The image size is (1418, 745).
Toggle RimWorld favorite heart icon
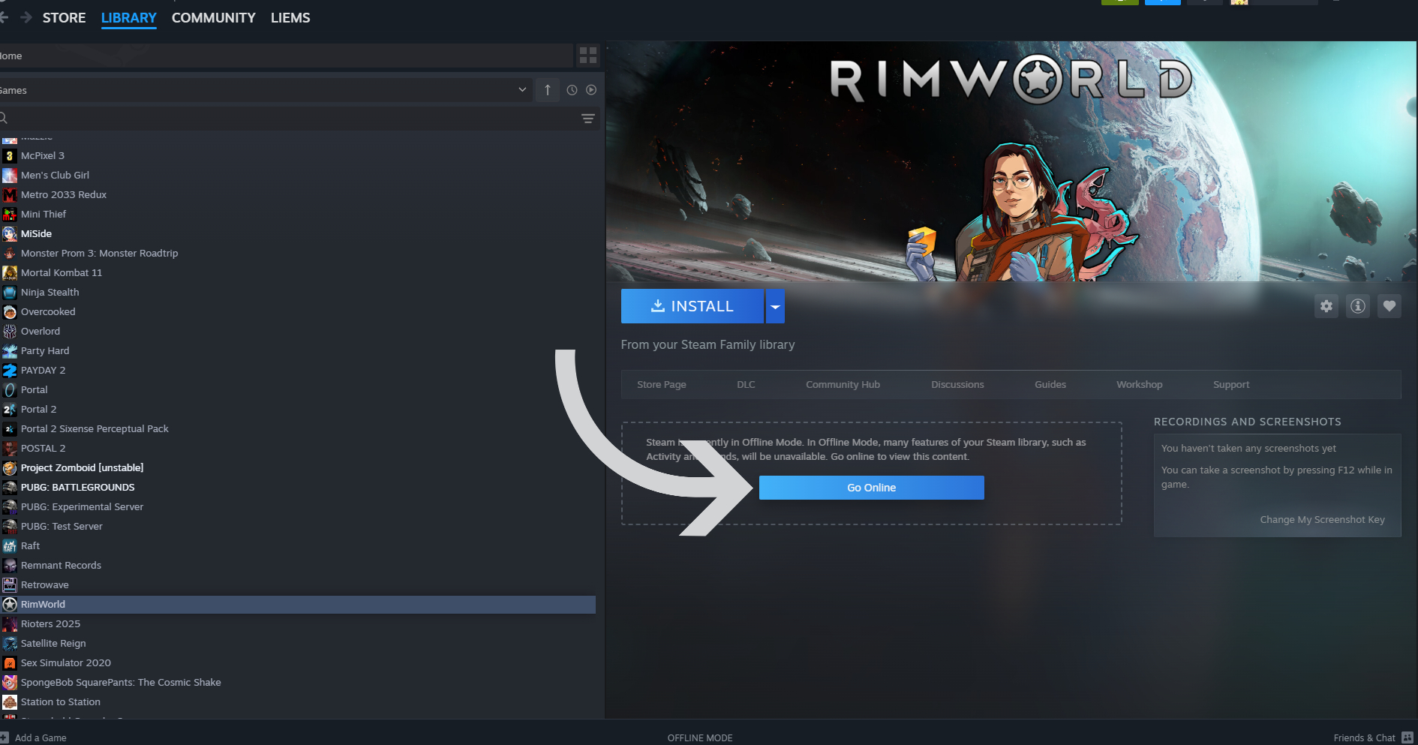pyautogui.click(x=1389, y=306)
